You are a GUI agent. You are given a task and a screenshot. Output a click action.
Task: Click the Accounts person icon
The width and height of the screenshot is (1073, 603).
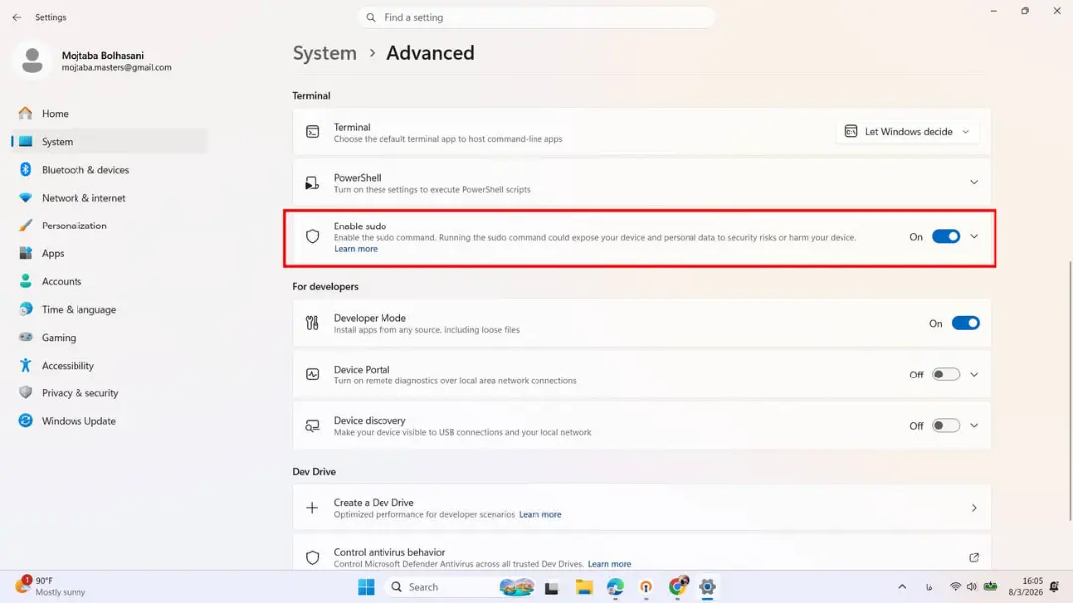pos(25,281)
